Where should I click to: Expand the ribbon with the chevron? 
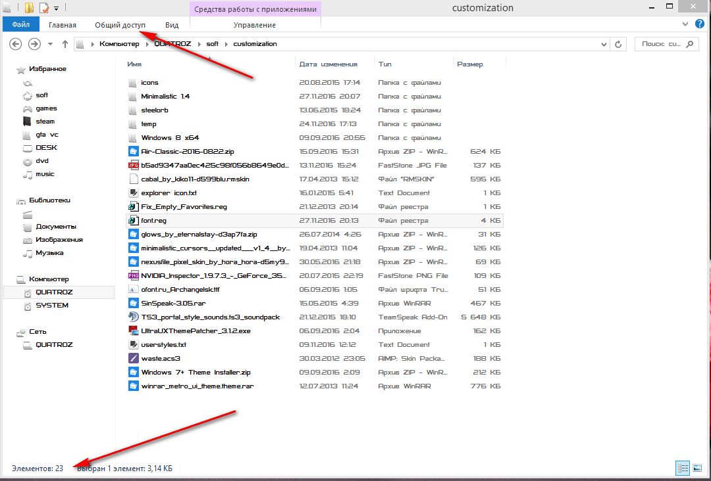687,24
